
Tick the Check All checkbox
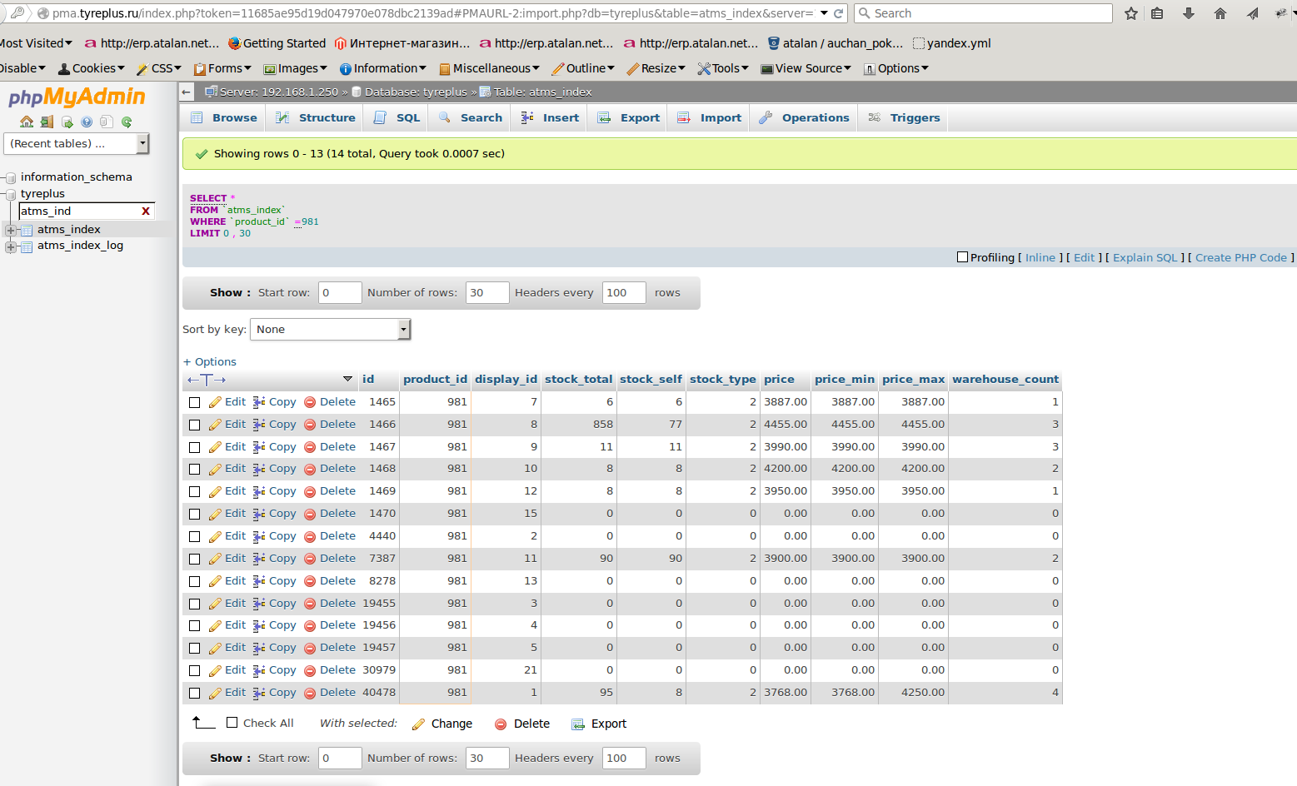(x=232, y=723)
